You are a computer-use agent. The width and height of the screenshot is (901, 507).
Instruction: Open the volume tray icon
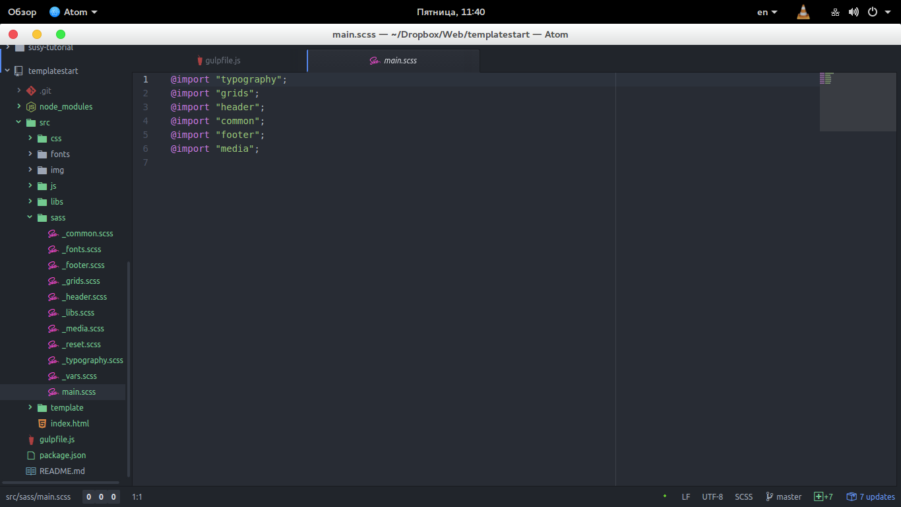click(x=854, y=12)
